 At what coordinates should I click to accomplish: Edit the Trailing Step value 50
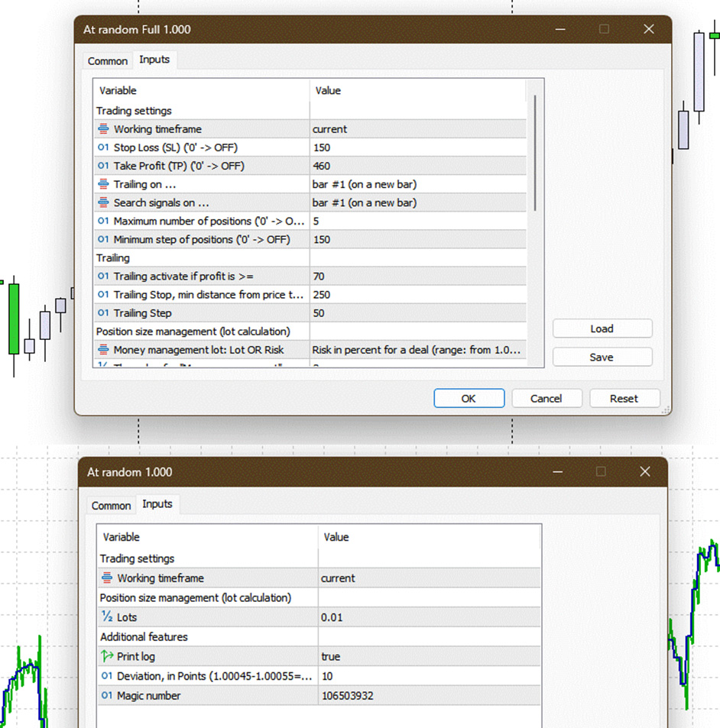tap(418, 313)
